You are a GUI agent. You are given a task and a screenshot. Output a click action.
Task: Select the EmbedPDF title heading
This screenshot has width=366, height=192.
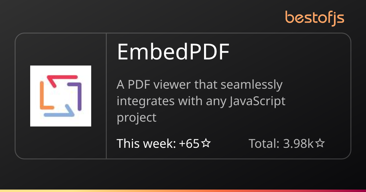click(x=173, y=52)
